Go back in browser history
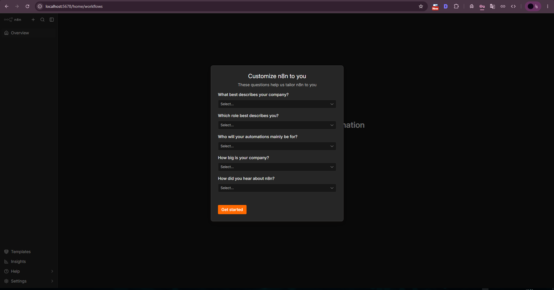This screenshot has width=554, height=290. pyautogui.click(x=7, y=6)
